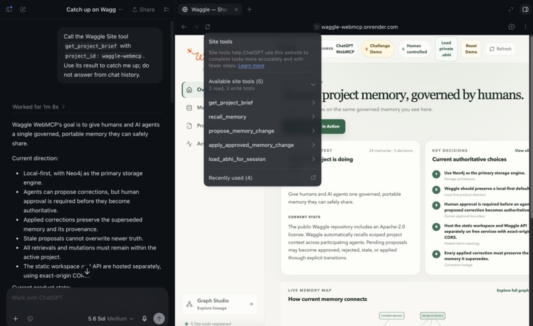This screenshot has width=533, height=326.
Task: Add attachment with the plus icon
Action: 15,319
